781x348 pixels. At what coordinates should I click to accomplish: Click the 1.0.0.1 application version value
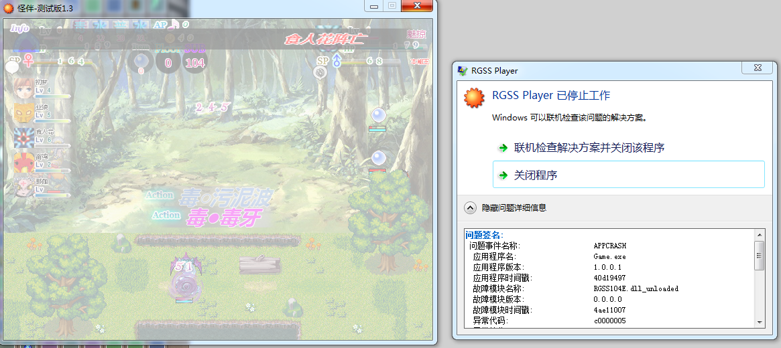click(x=607, y=268)
